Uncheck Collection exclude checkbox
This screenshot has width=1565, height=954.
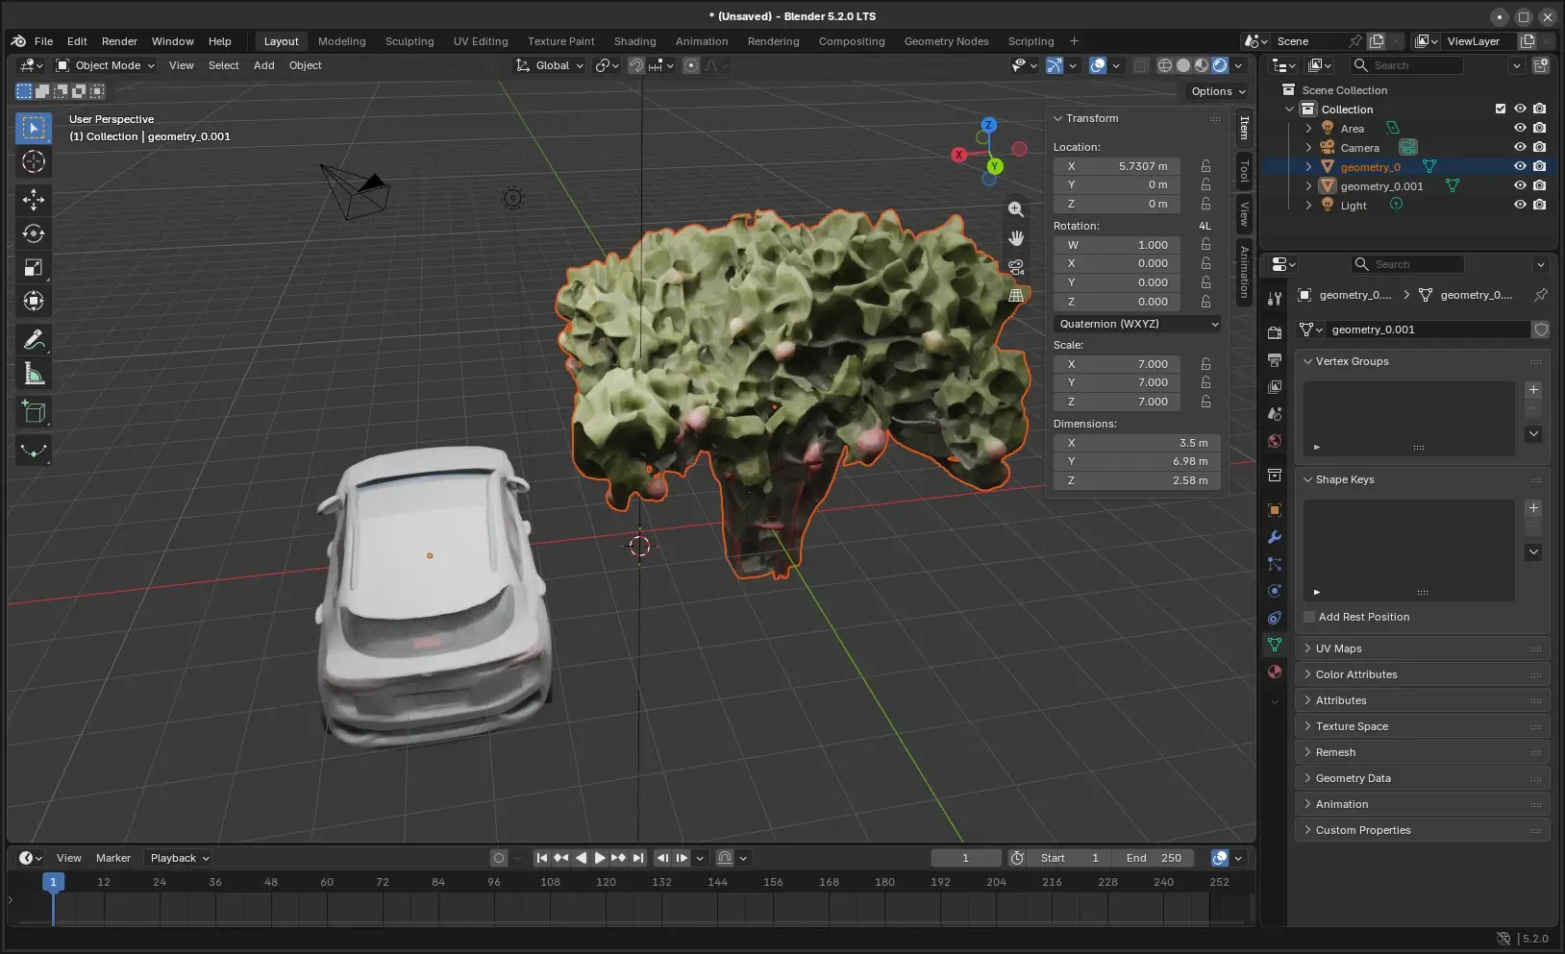click(1501, 109)
